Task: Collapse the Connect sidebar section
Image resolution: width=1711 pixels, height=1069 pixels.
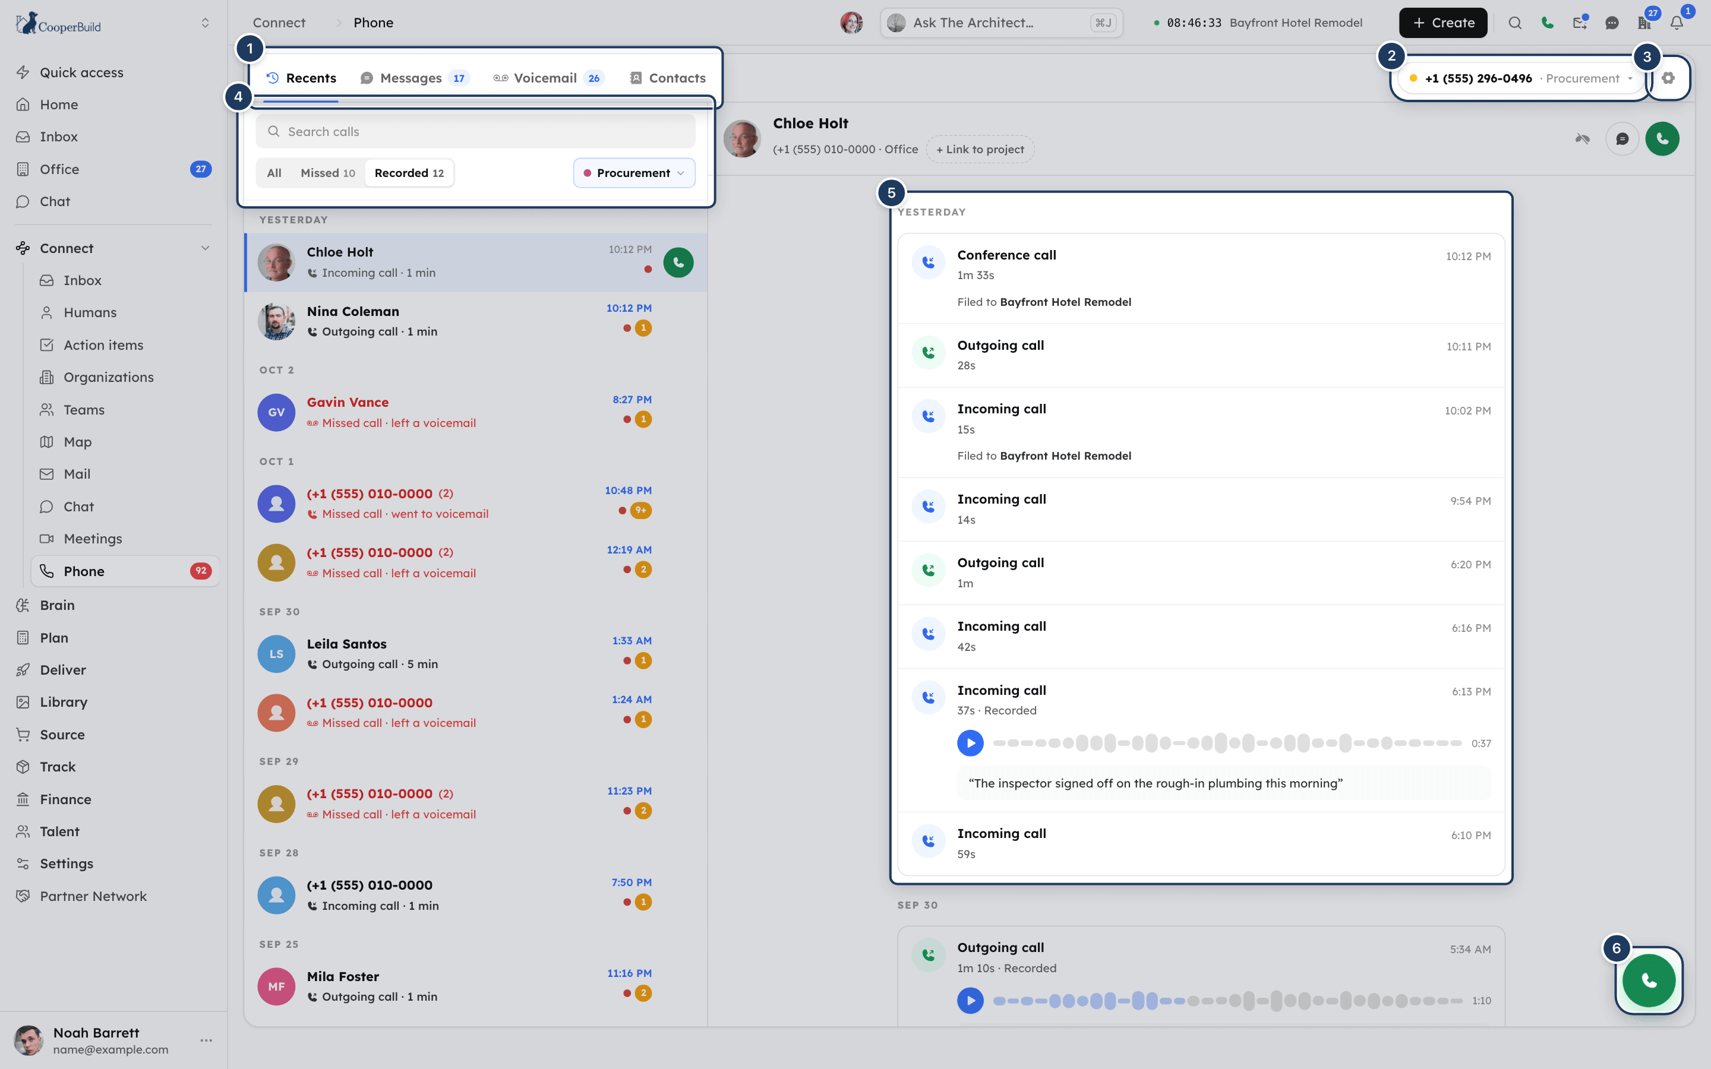Action: pos(205,248)
